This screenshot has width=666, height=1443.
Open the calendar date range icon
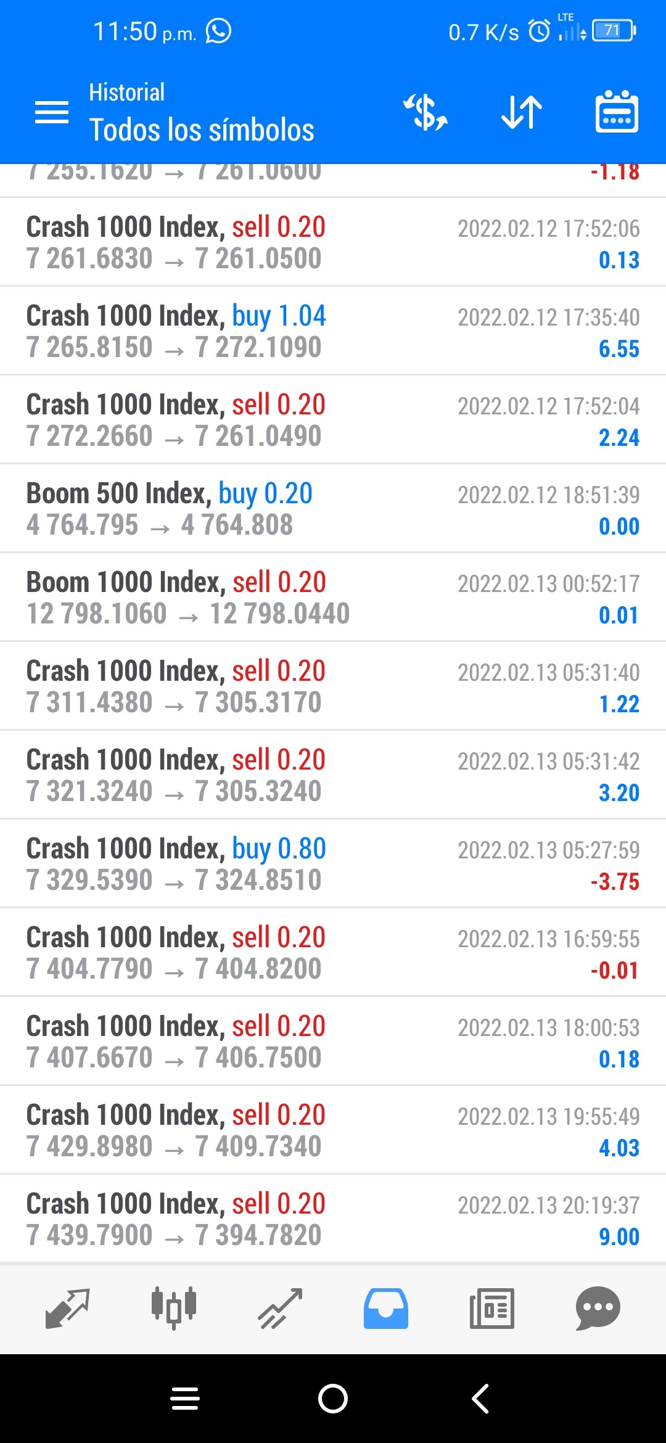(x=617, y=112)
